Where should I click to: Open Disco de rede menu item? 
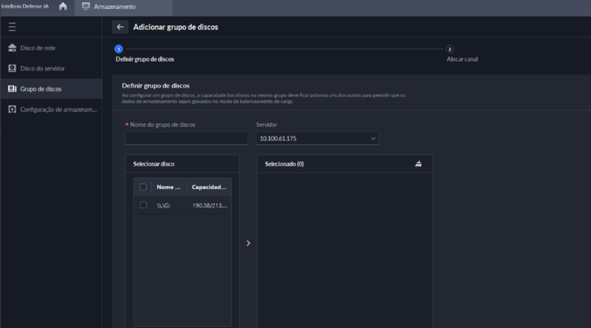38,48
